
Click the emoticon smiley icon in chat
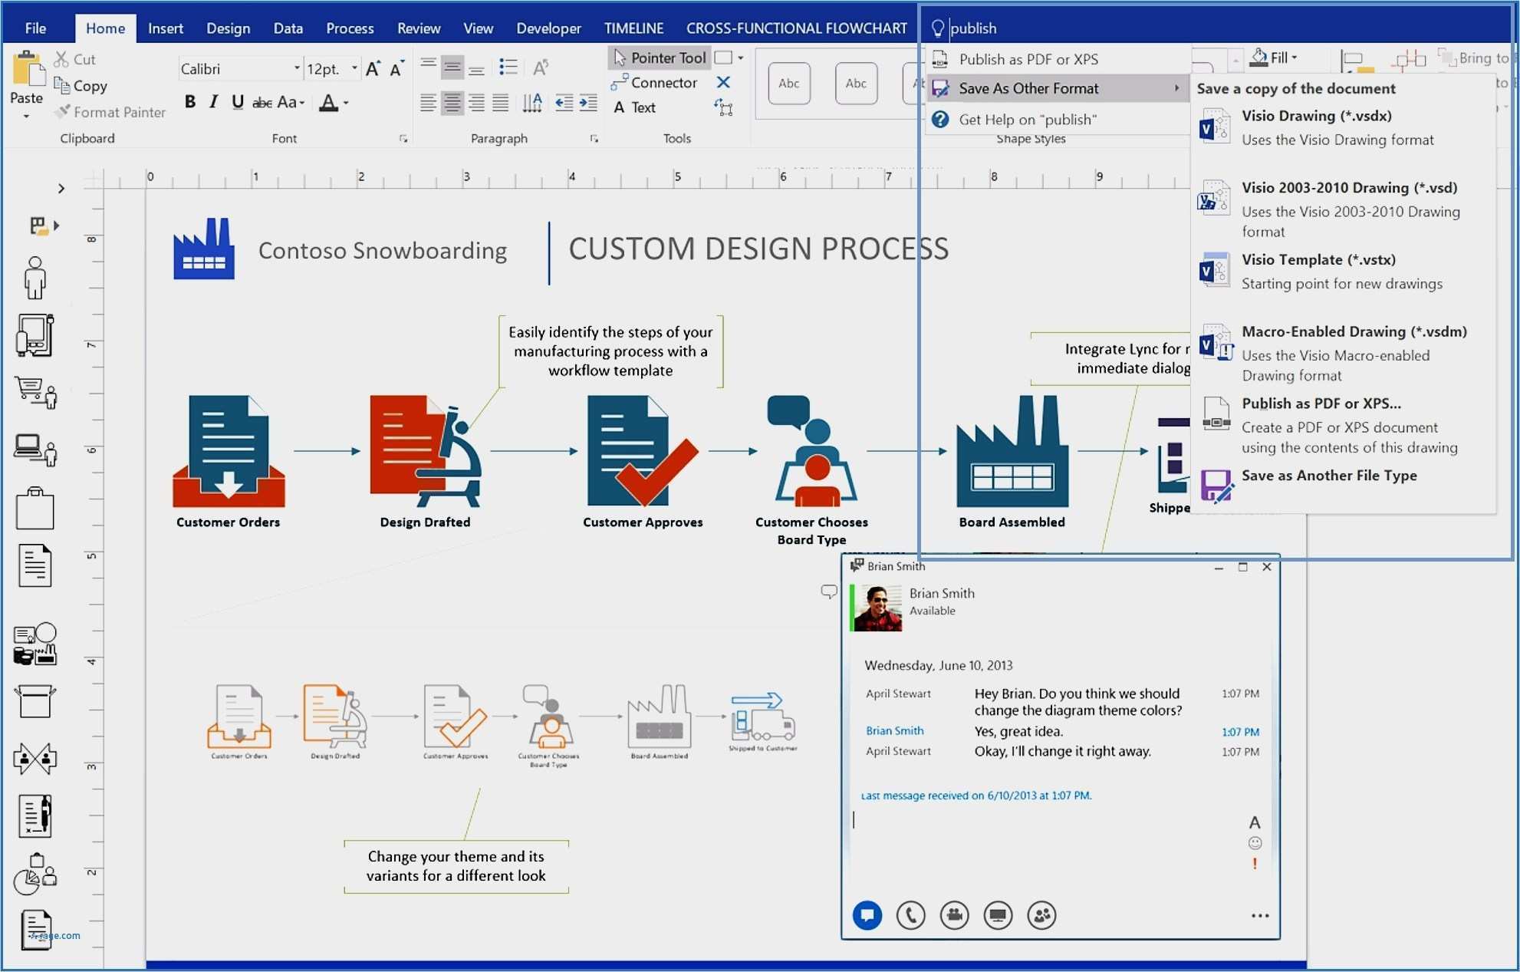coord(1255,843)
